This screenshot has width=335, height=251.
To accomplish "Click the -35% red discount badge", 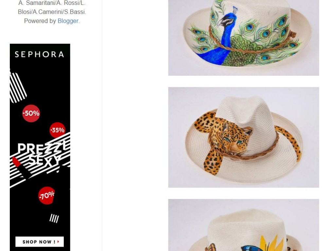I will click(x=58, y=130).
